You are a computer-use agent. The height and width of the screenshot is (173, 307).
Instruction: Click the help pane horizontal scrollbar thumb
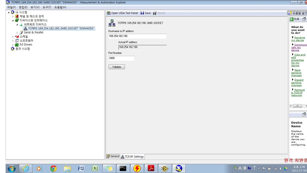(x=297, y=106)
